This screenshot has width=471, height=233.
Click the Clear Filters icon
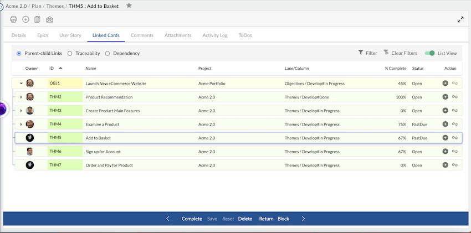(x=386, y=53)
